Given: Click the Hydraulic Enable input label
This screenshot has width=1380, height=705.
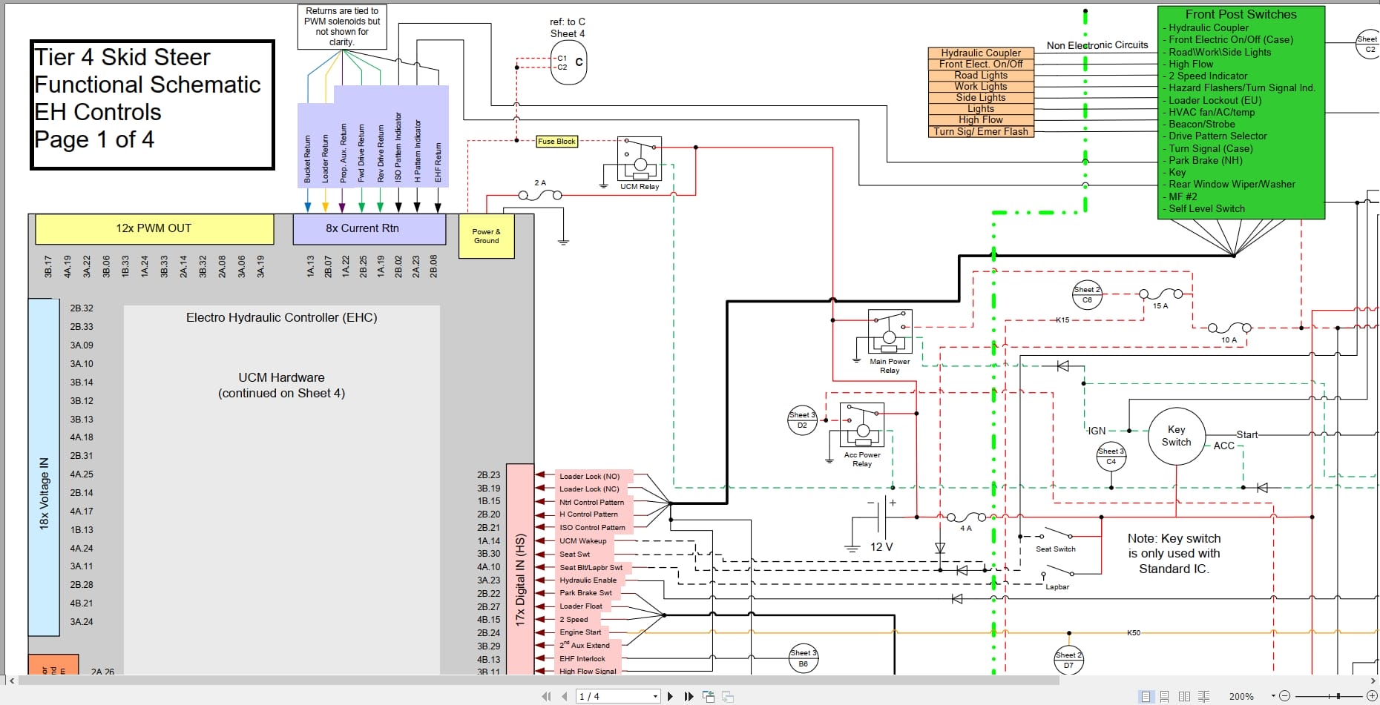Looking at the screenshot, I should (589, 580).
